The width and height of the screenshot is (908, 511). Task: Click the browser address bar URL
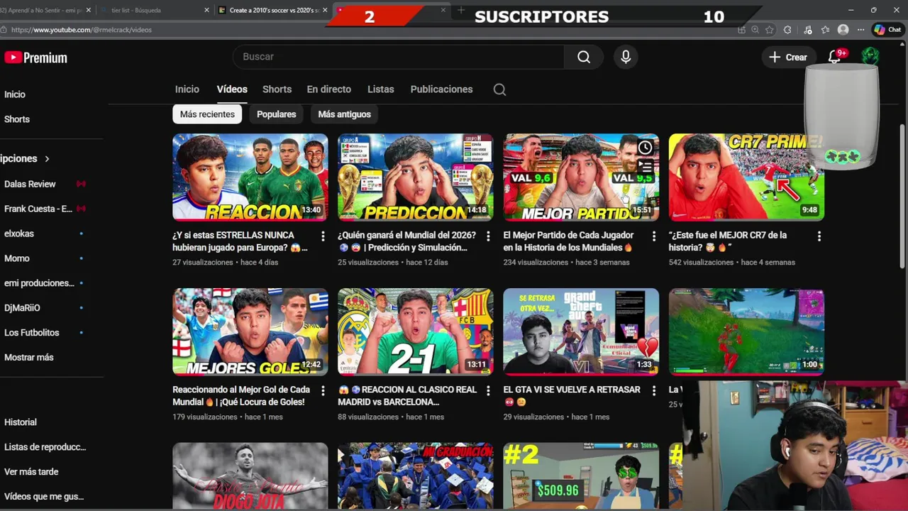82,30
